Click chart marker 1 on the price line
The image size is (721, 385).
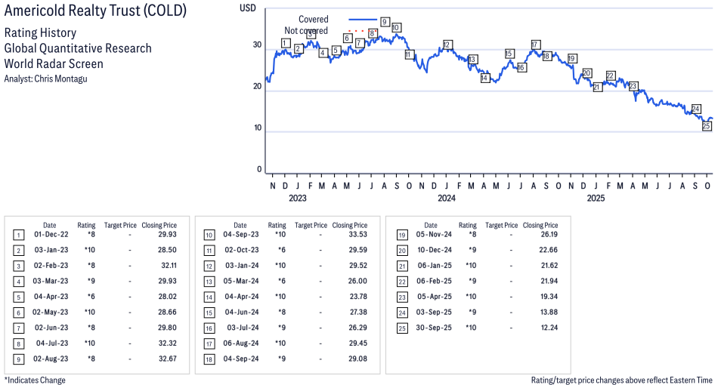click(285, 43)
